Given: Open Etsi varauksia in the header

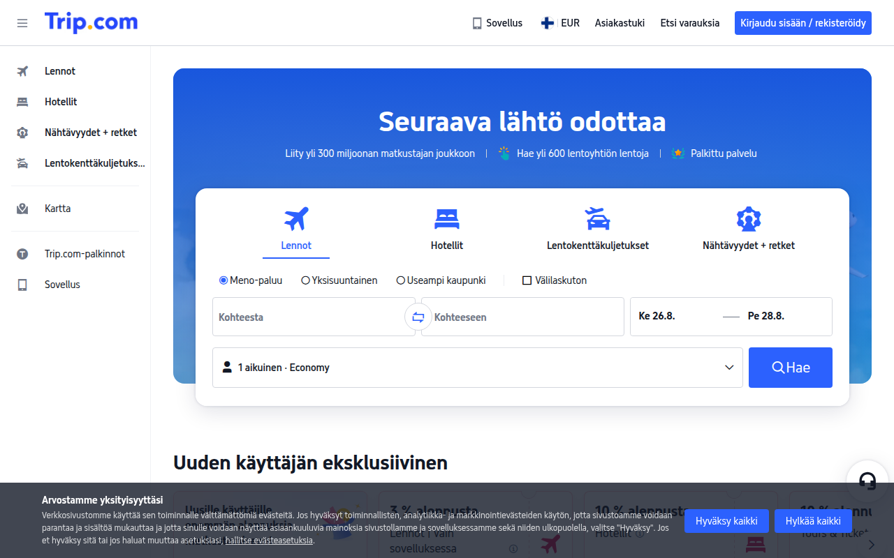Looking at the screenshot, I should pos(690,23).
